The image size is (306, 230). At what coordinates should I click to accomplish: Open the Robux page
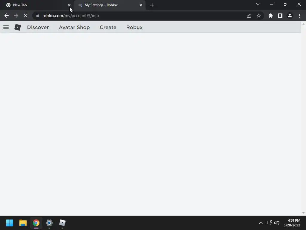click(134, 27)
